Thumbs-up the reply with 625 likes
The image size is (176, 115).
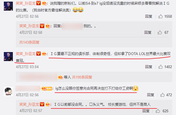pyautogui.click(x=158, y=111)
